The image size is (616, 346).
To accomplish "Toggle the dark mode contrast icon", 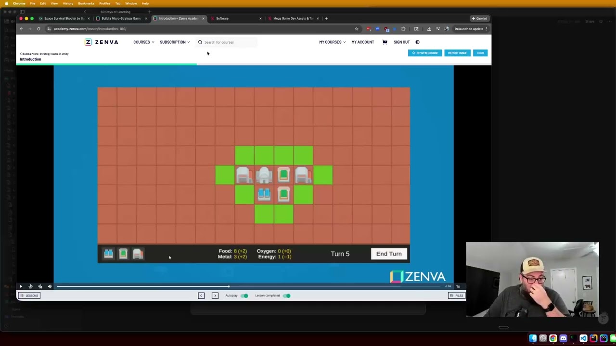I will (417, 42).
